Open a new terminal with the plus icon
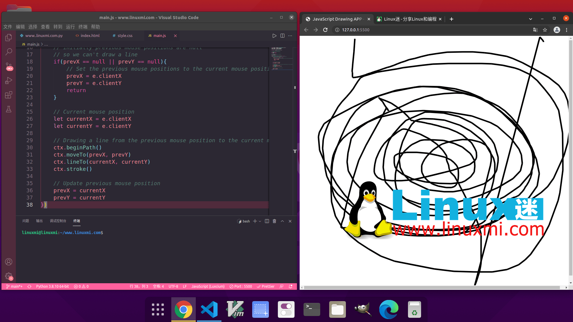The image size is (573, 322). (x=254, y=221)
